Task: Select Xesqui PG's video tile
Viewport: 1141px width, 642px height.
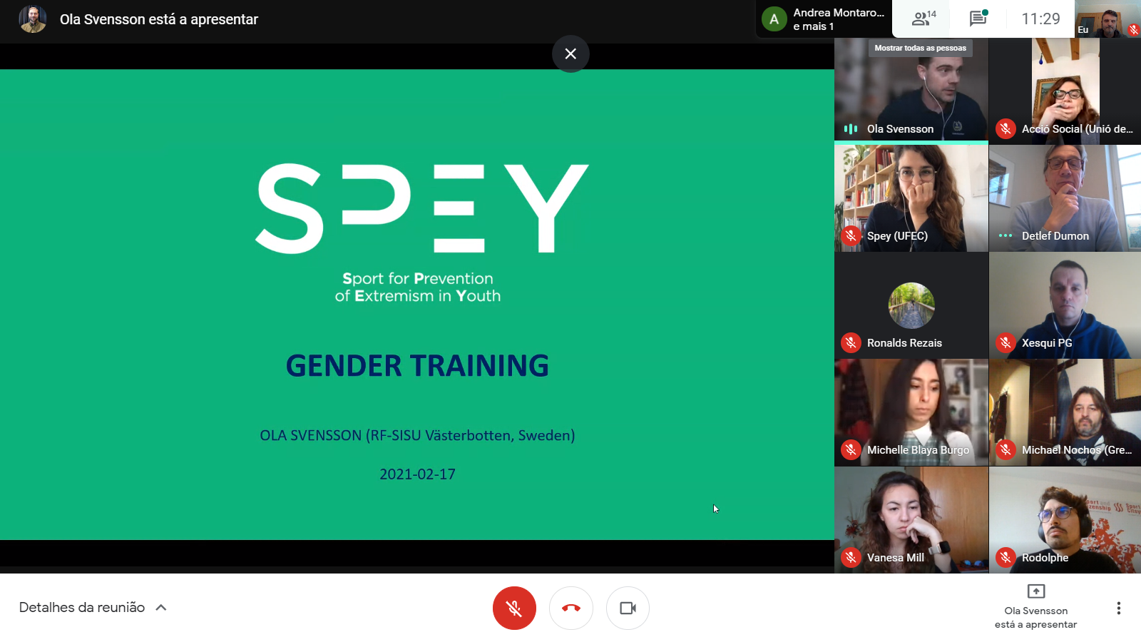Action: (x=1065, y=305)
